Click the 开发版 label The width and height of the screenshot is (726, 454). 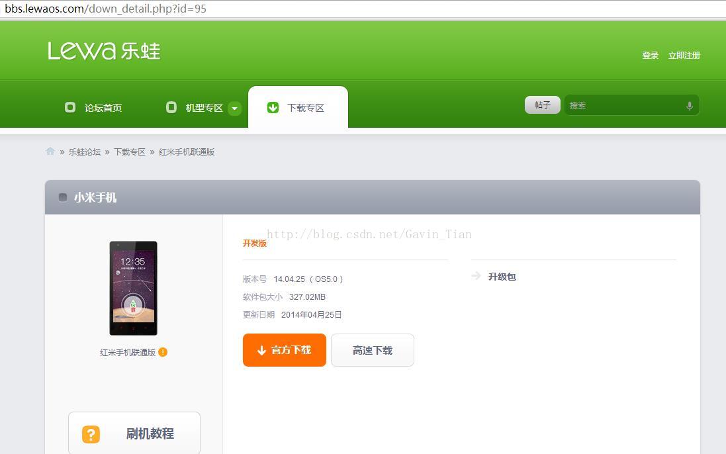(x=255, y=244)
